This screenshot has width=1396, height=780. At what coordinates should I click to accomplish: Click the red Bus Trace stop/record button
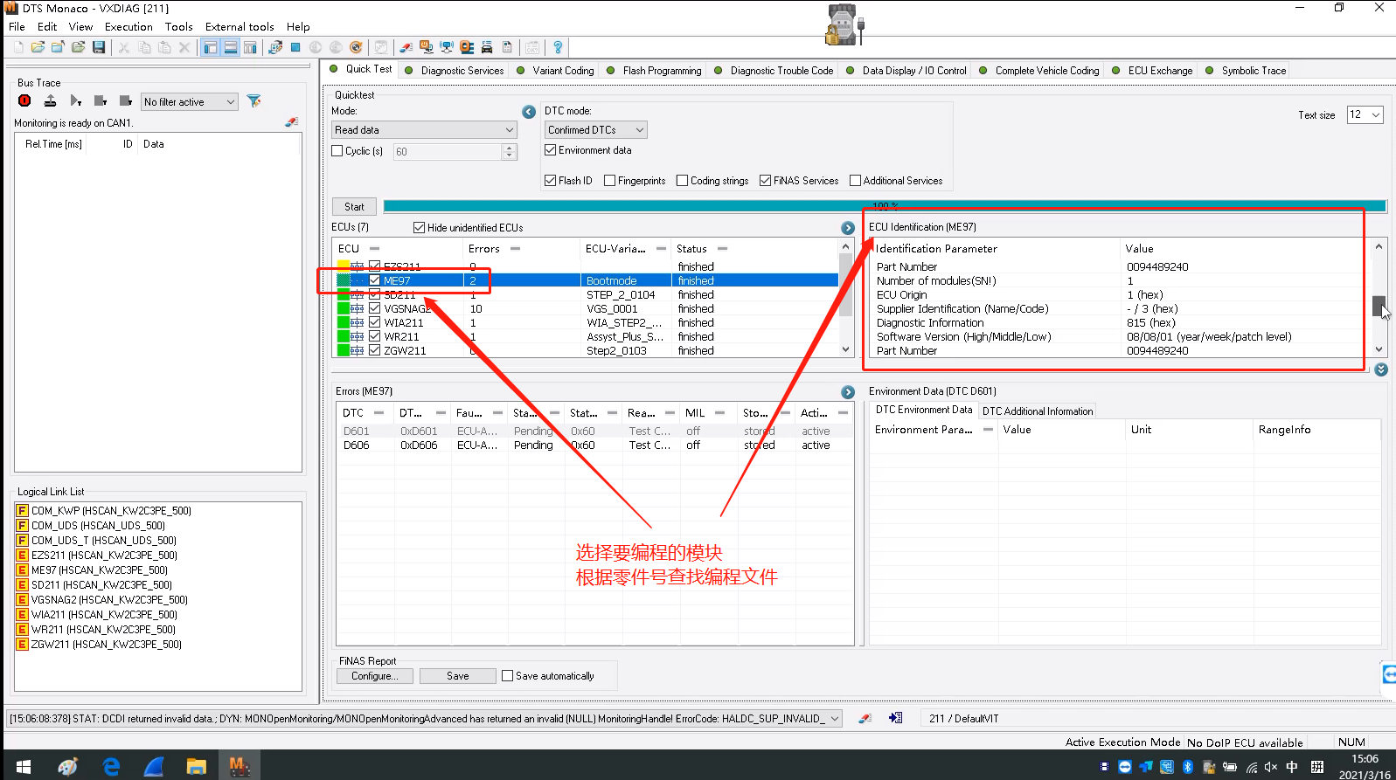(24, 101)
